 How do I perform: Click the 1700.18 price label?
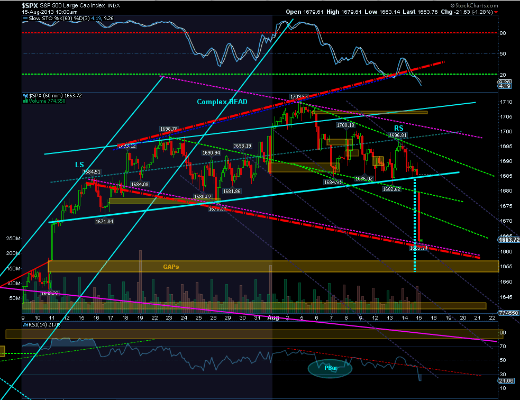pos(345,125)
